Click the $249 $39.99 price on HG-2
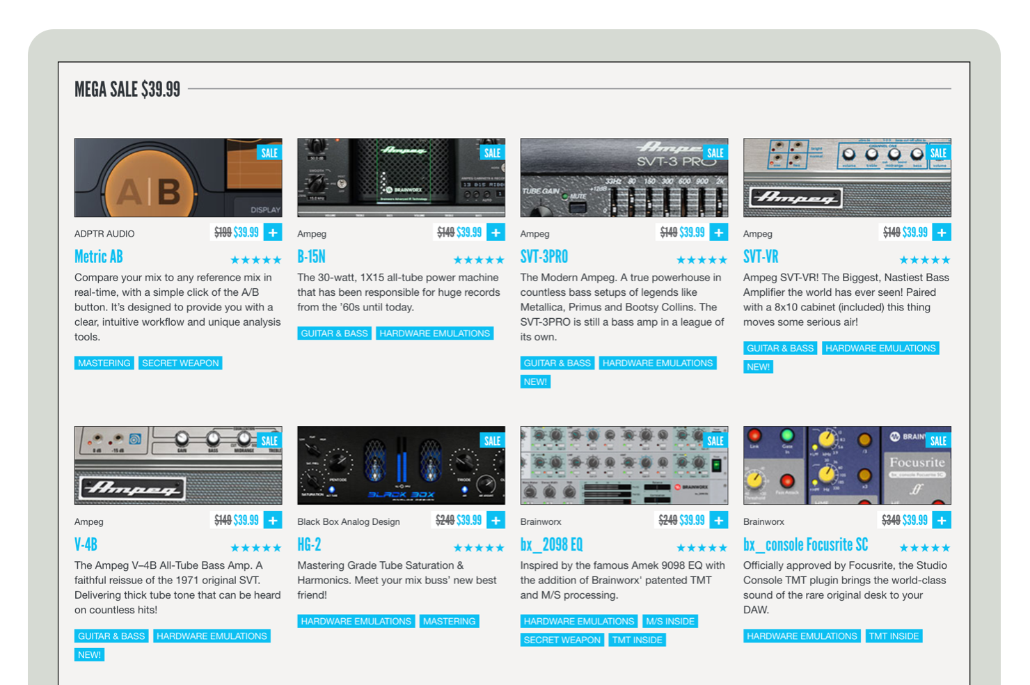This screenshot has width=1030, height=685. coord(459,520)
